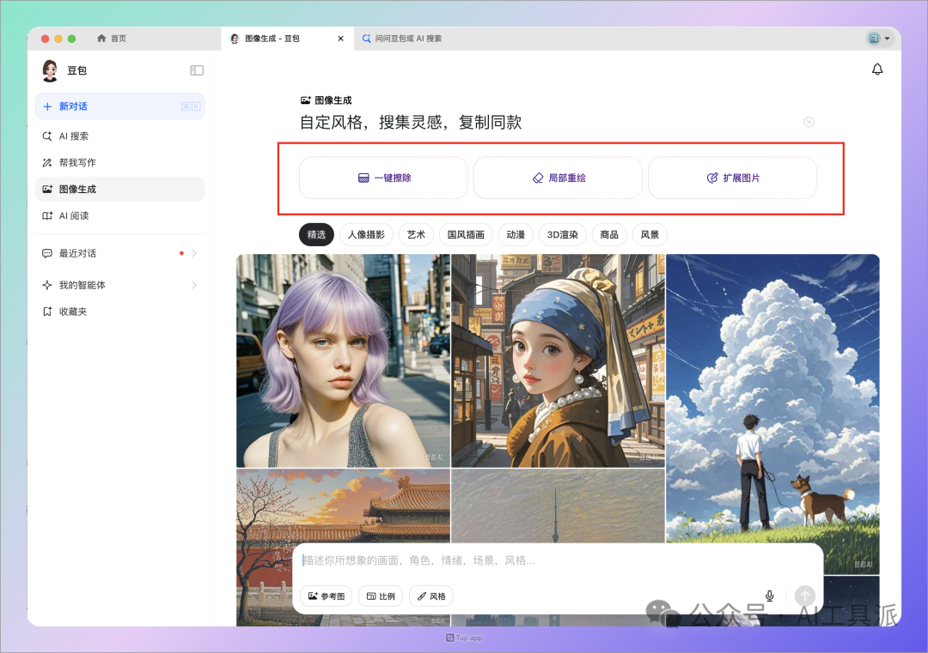This screenshot has height=653, width=928.
Task: Click the AI 搜索 magnifier icon in sidebar
Action: point(47,136)
